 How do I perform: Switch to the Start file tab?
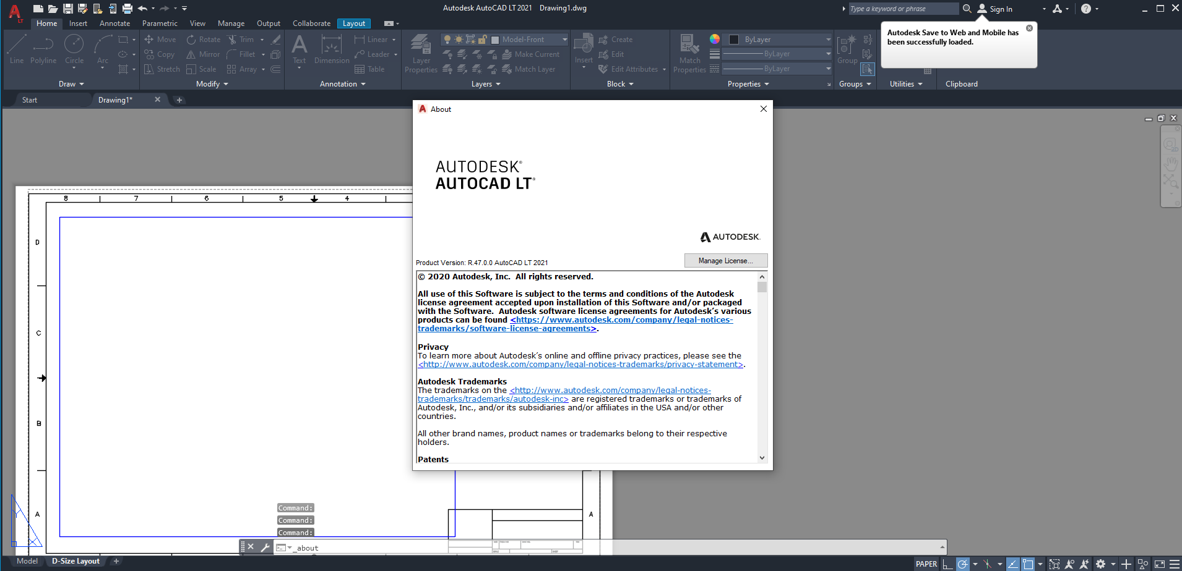click(30, 100)
